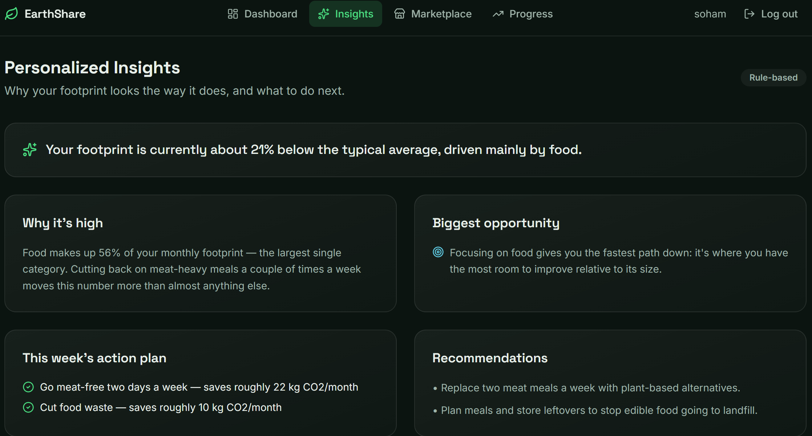Click the Why it's high card heading
Screen dimensions: 812x436
tap(63, 223)
